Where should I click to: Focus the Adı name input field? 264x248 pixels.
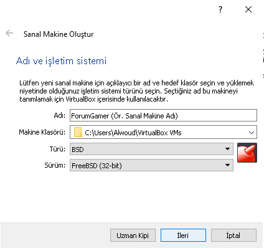click(x=163, y=115)
